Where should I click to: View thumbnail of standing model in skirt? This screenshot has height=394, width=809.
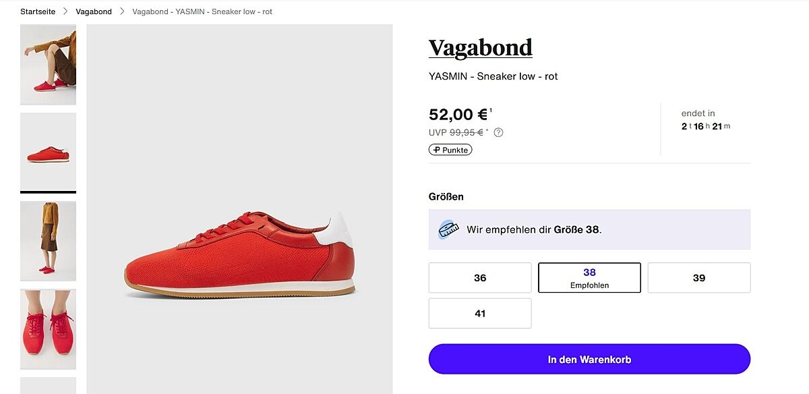48,241
